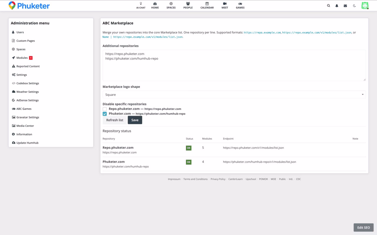Screen dimensions: 377x235
Task: Click the Custom Pages file icon
Action: pos(13,41)
